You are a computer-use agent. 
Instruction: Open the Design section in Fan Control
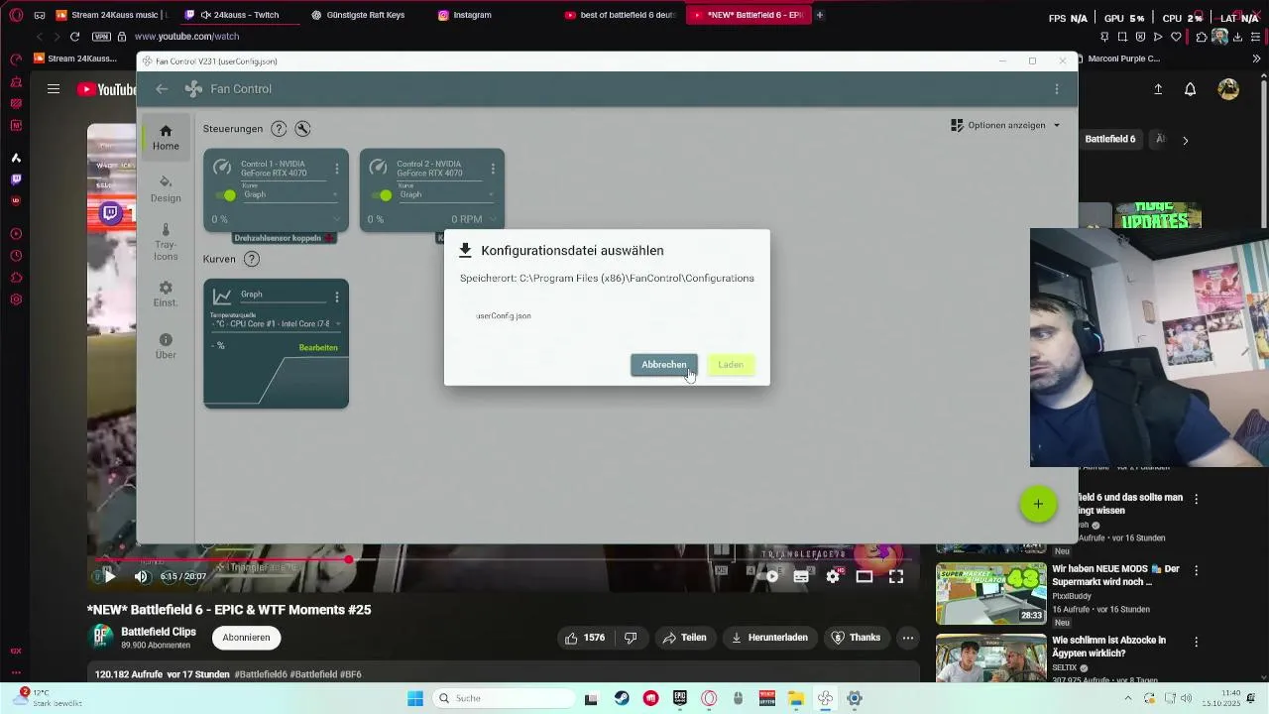(166, 189)
